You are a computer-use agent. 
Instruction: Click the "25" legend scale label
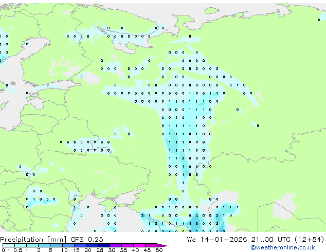click(100, 250)
